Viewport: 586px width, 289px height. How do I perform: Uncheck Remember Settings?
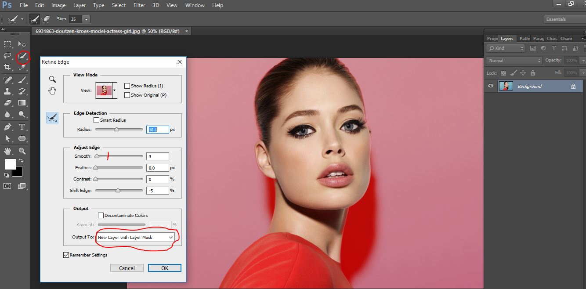pyautogui.click(x=66, y=255)
